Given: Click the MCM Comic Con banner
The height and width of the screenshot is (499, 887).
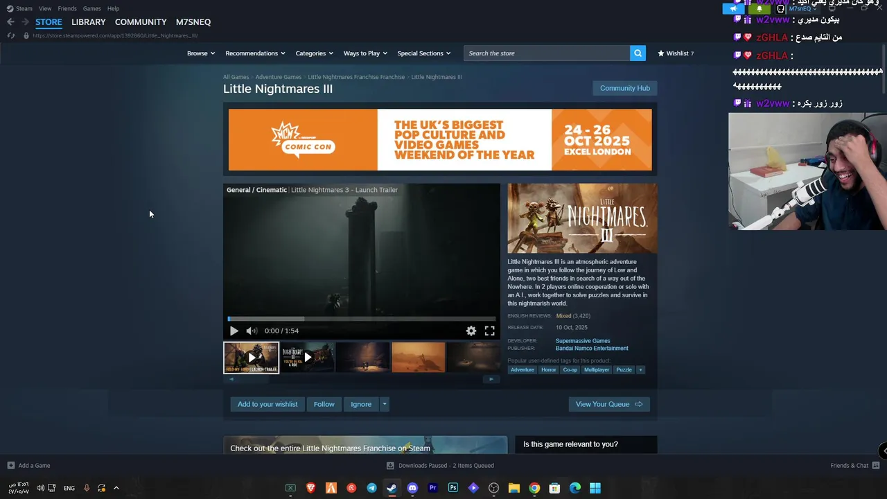Looking at the screenshot, I should tap(440, 139).
